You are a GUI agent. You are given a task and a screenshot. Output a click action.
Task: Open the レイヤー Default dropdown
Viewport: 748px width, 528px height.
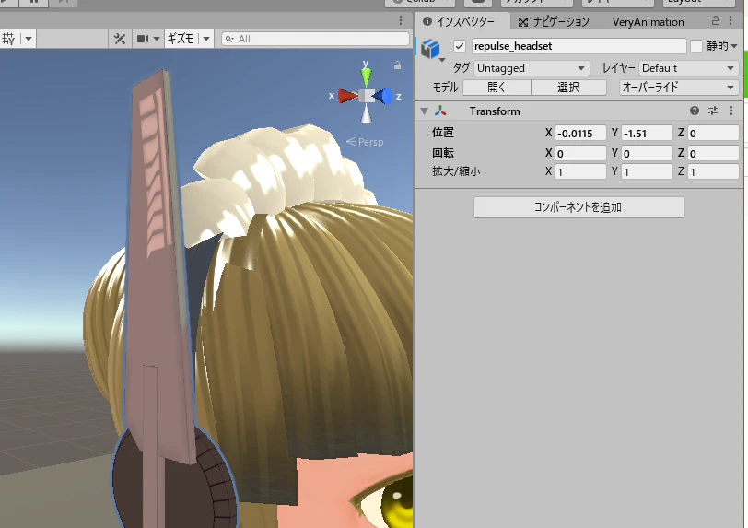click(x=688, y=68)
